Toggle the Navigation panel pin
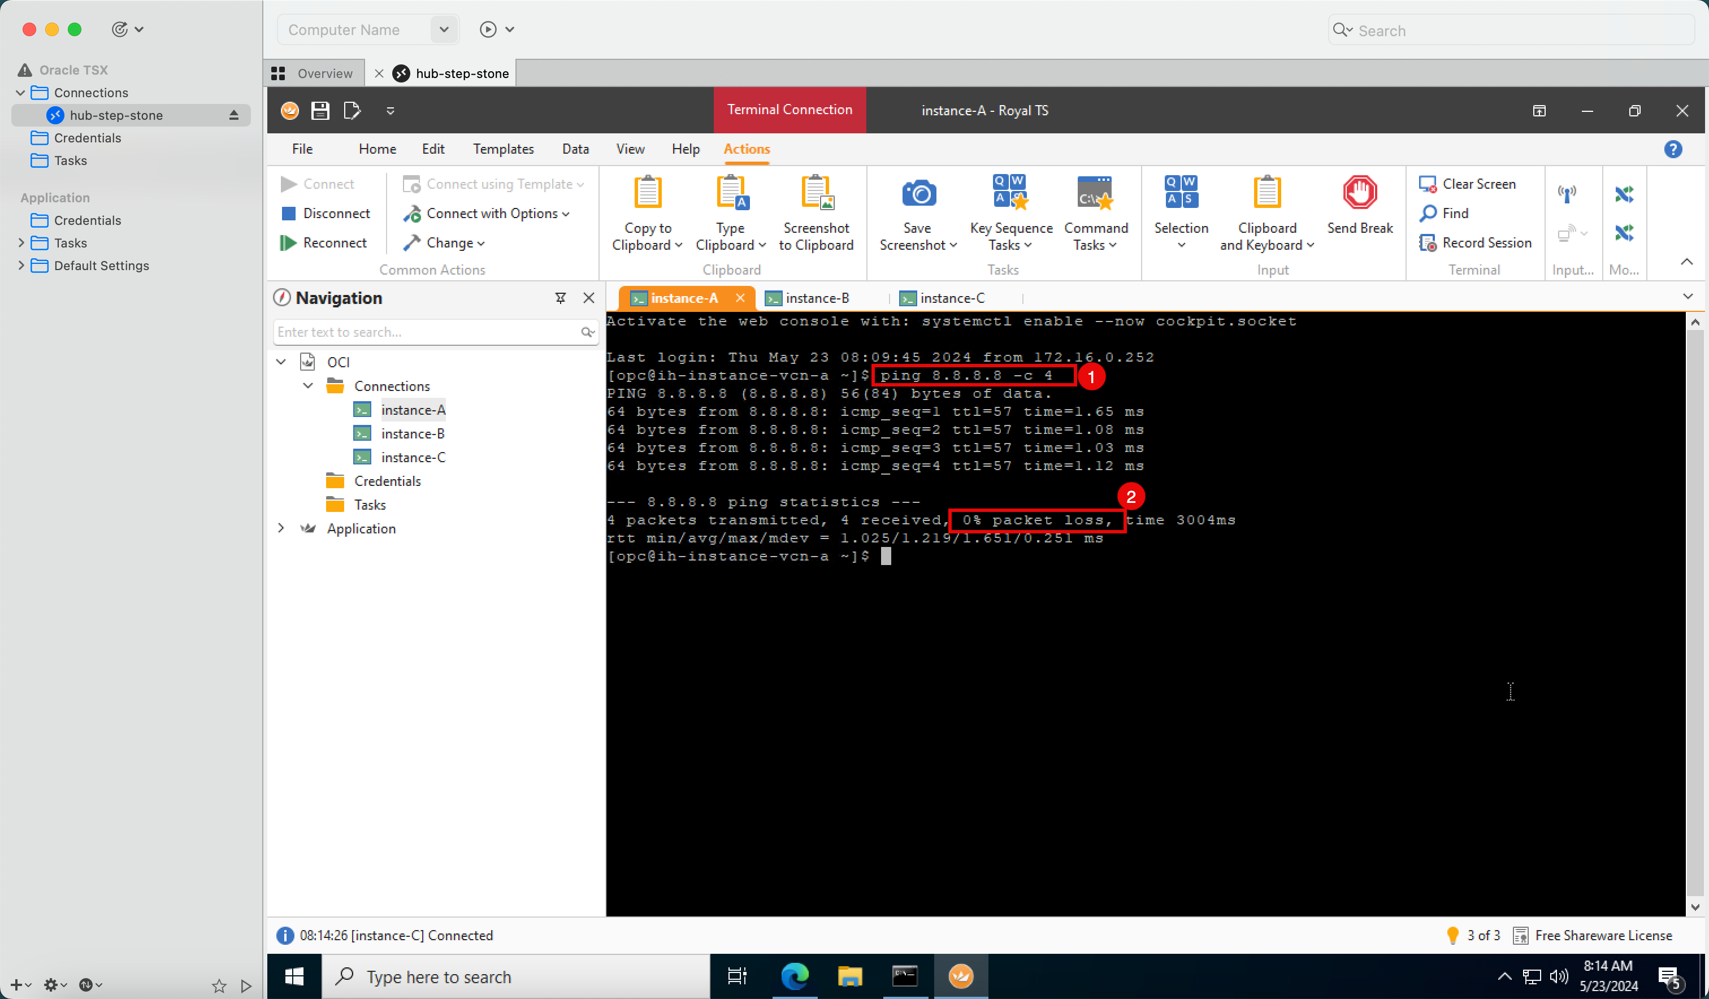The width and height of the screenshot is (1709, 999). pos(560,298)
